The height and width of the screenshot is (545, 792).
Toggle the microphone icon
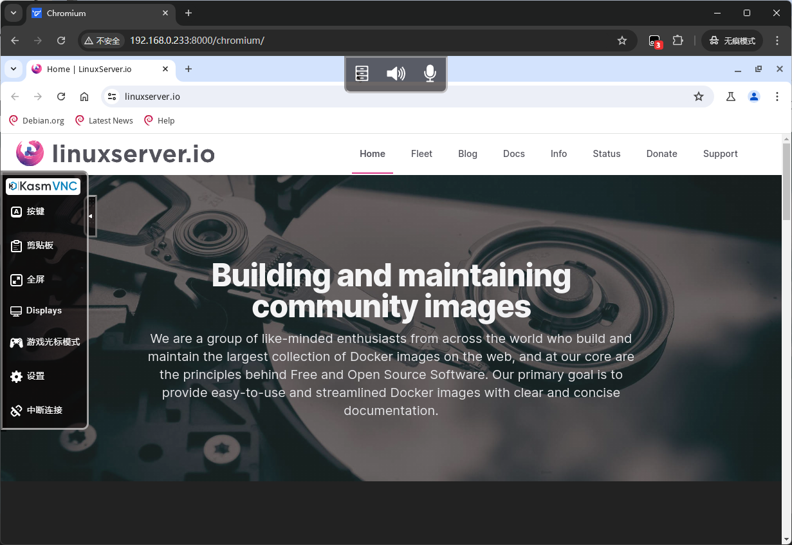click(x=430, y=73)
